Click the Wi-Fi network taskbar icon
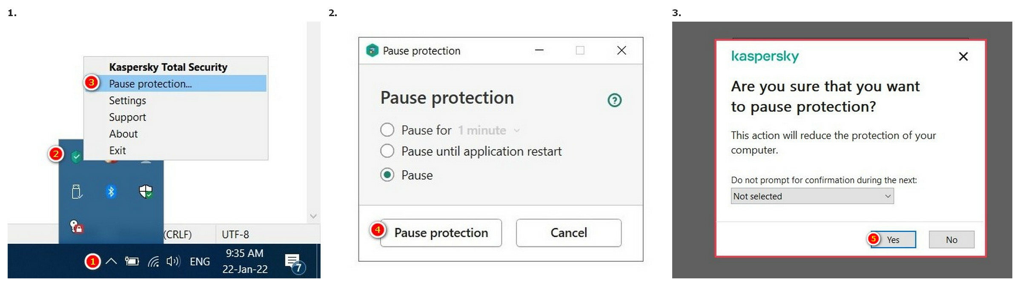The image size is (1020, 286). 153,261
